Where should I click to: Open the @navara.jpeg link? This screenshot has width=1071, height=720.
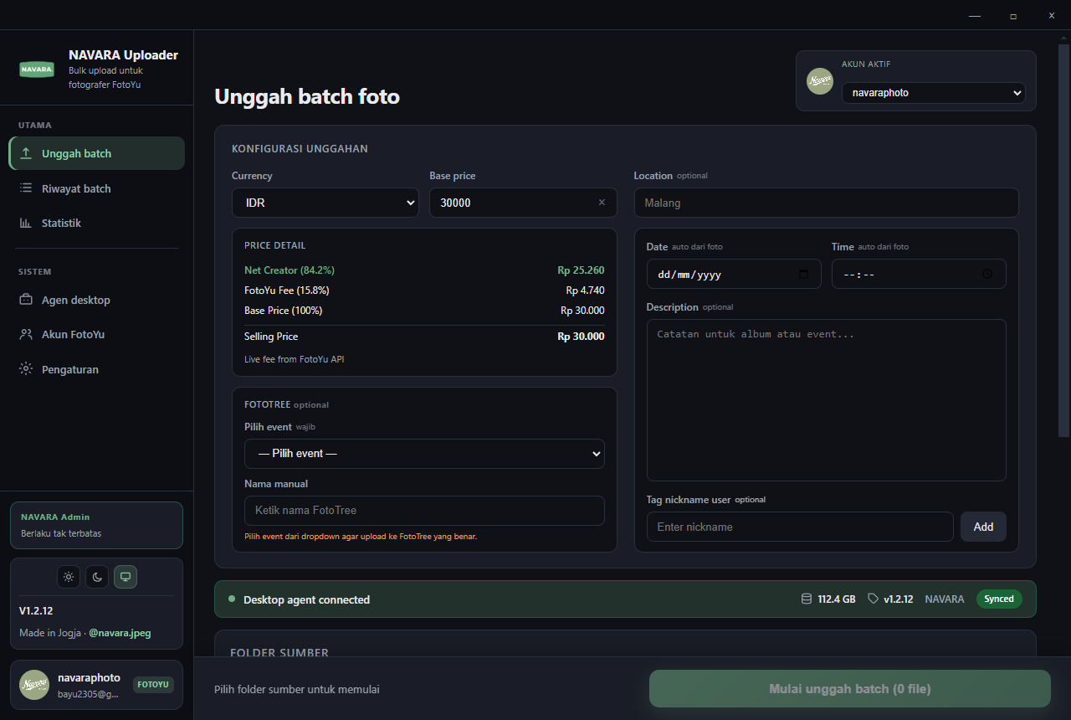pos(120,633)
